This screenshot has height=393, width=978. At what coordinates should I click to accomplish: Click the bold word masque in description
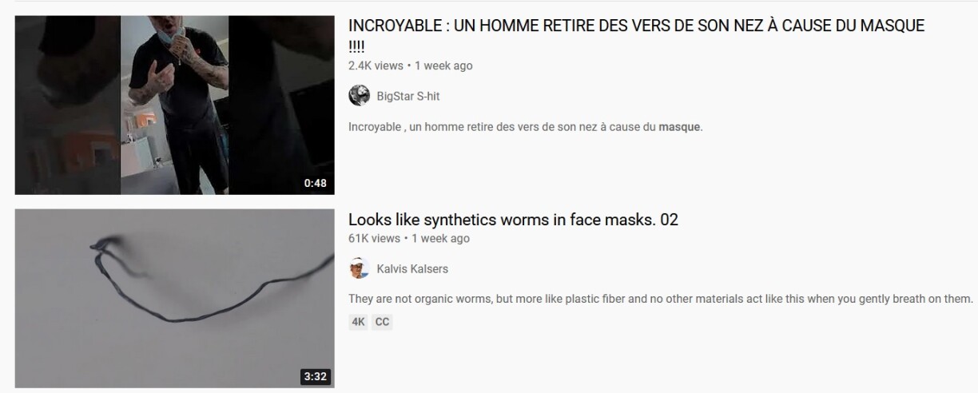(679, 127)
